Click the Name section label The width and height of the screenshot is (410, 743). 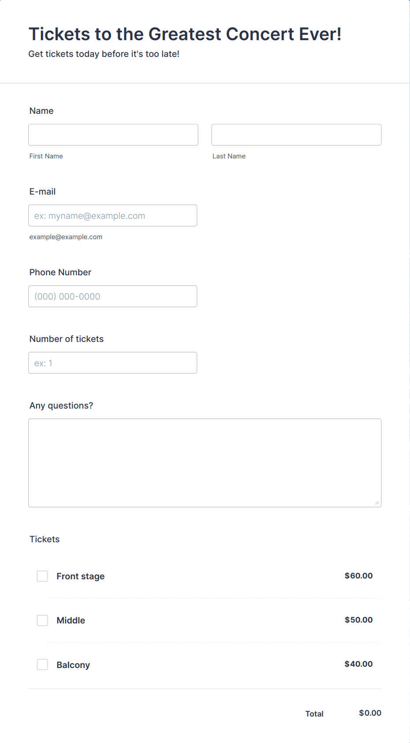[41, 111]
